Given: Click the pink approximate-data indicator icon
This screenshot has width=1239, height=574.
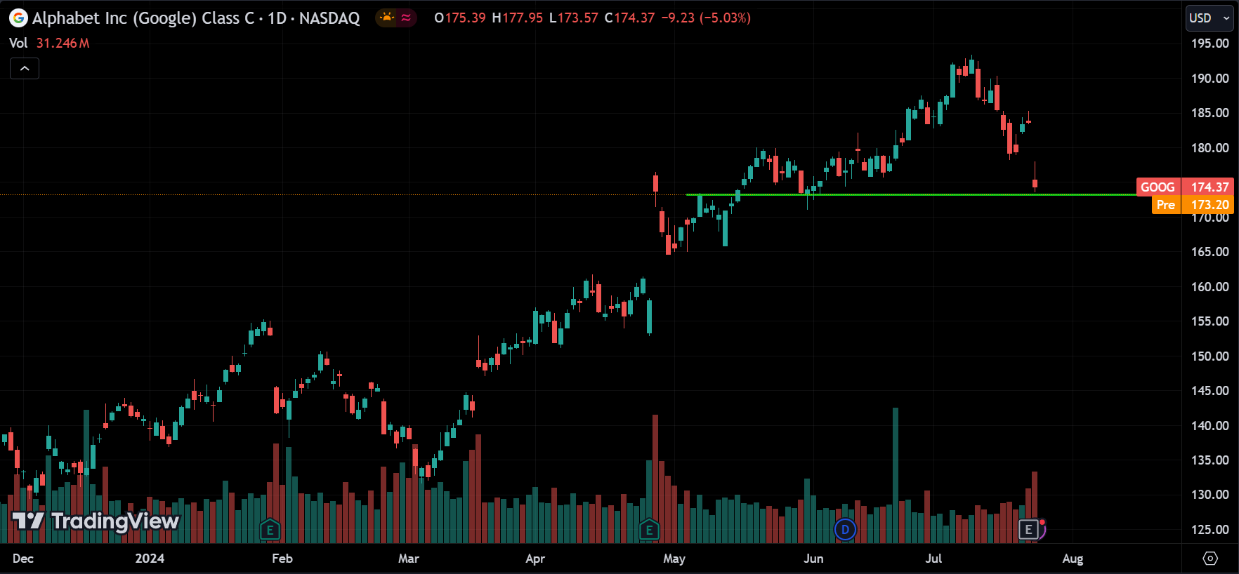Looking at the screenshot, I should coord(406,18).
